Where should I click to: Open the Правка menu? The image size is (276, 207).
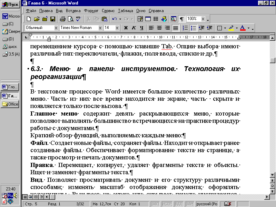(x=46, y=11)
